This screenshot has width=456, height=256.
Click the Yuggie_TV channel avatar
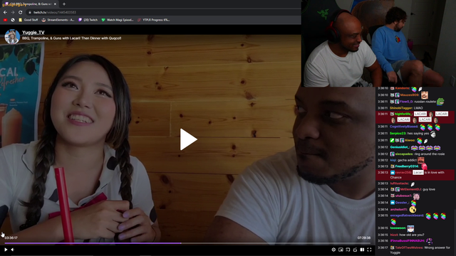(12, 36)
